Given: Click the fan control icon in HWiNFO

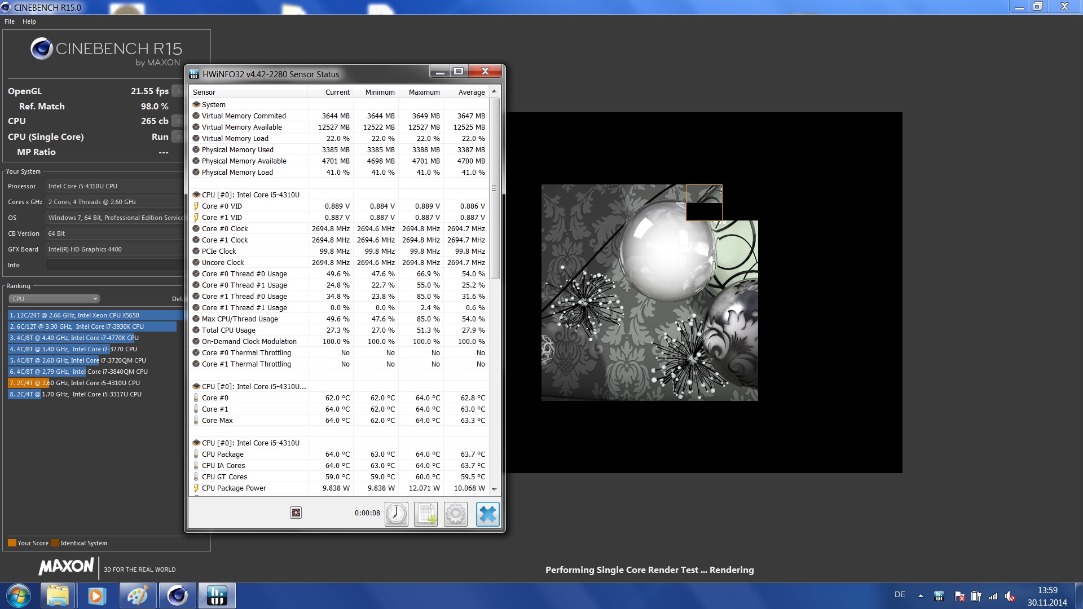Looking at the screenshot, I should (x=296, y=513).
